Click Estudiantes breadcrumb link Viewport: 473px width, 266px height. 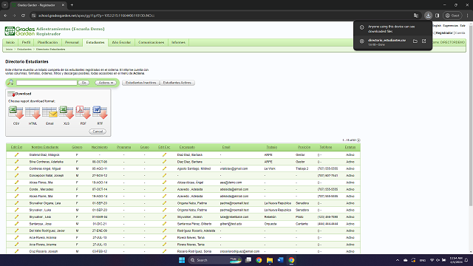pyautogui.click(x=24, y=50)
